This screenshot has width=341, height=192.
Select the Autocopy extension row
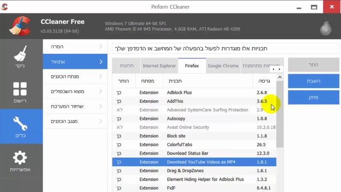194,118
